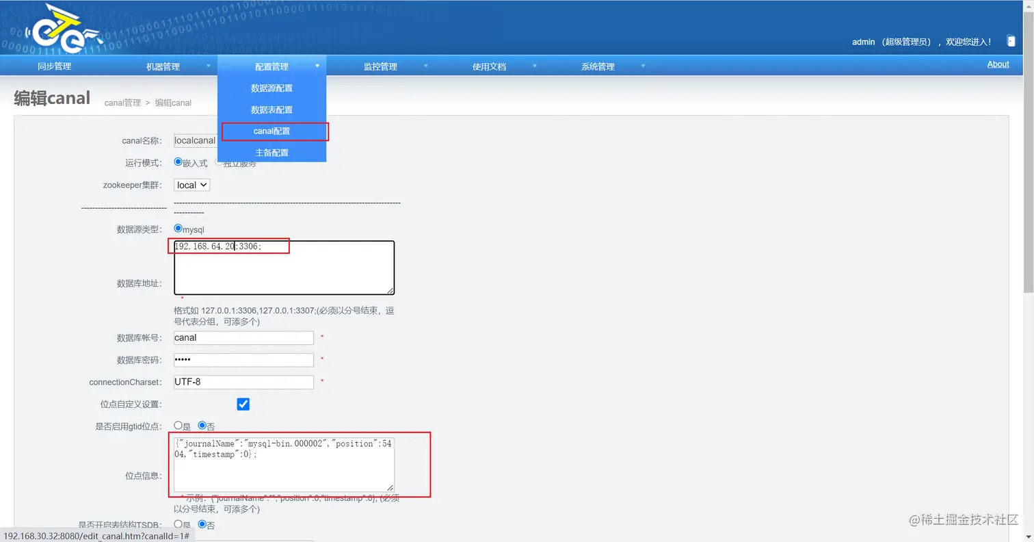The image size is (1034, 542).
Task: Toggle the 位点自定义设置 checkbox
Action: click(x=243, y=404)
